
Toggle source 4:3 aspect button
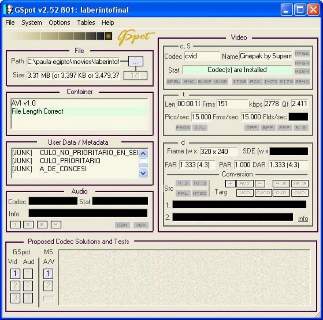point(183,183)
